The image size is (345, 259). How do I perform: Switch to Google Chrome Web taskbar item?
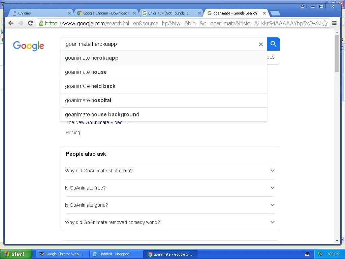coord(62,254)
